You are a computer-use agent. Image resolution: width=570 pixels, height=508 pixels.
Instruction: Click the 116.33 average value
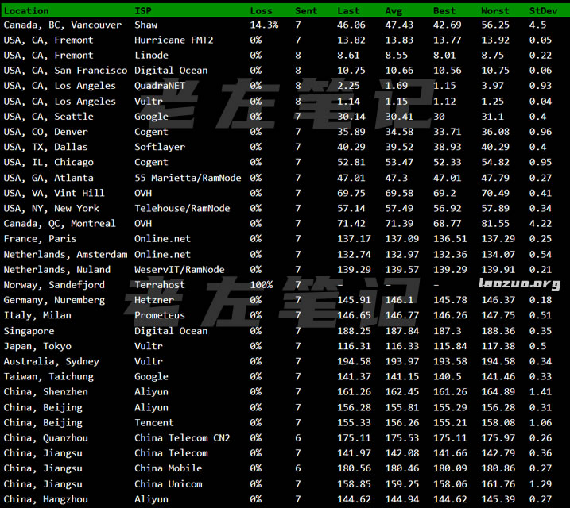(x=402, y=346)
